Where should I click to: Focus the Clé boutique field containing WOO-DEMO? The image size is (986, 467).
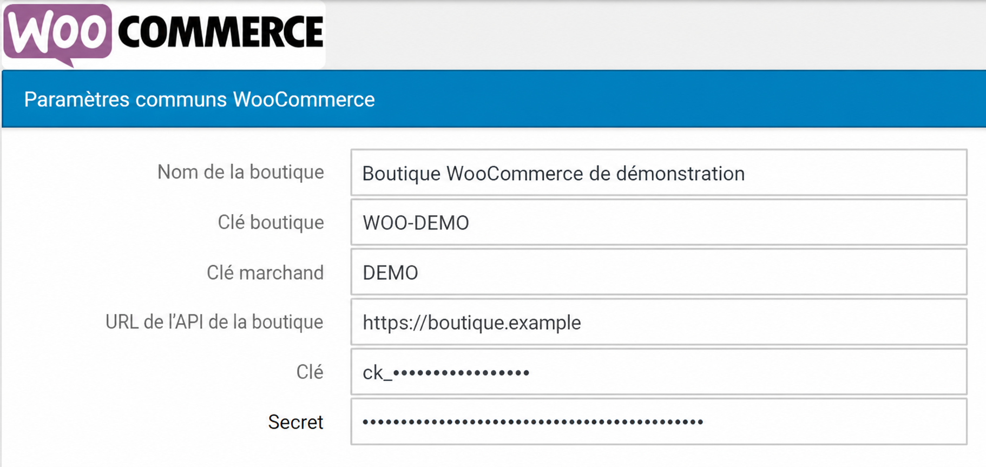click(659, 222)
